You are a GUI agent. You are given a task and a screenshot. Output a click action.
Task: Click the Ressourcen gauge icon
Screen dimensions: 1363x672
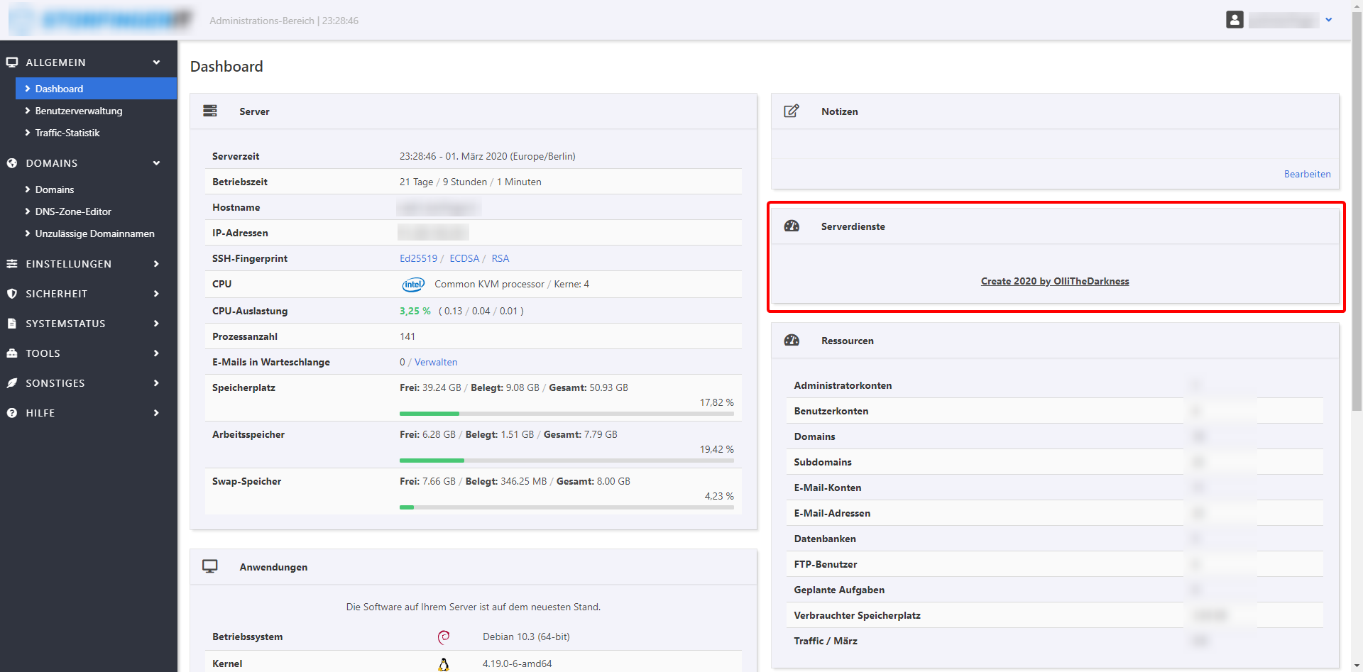click(x=792, y=341)
